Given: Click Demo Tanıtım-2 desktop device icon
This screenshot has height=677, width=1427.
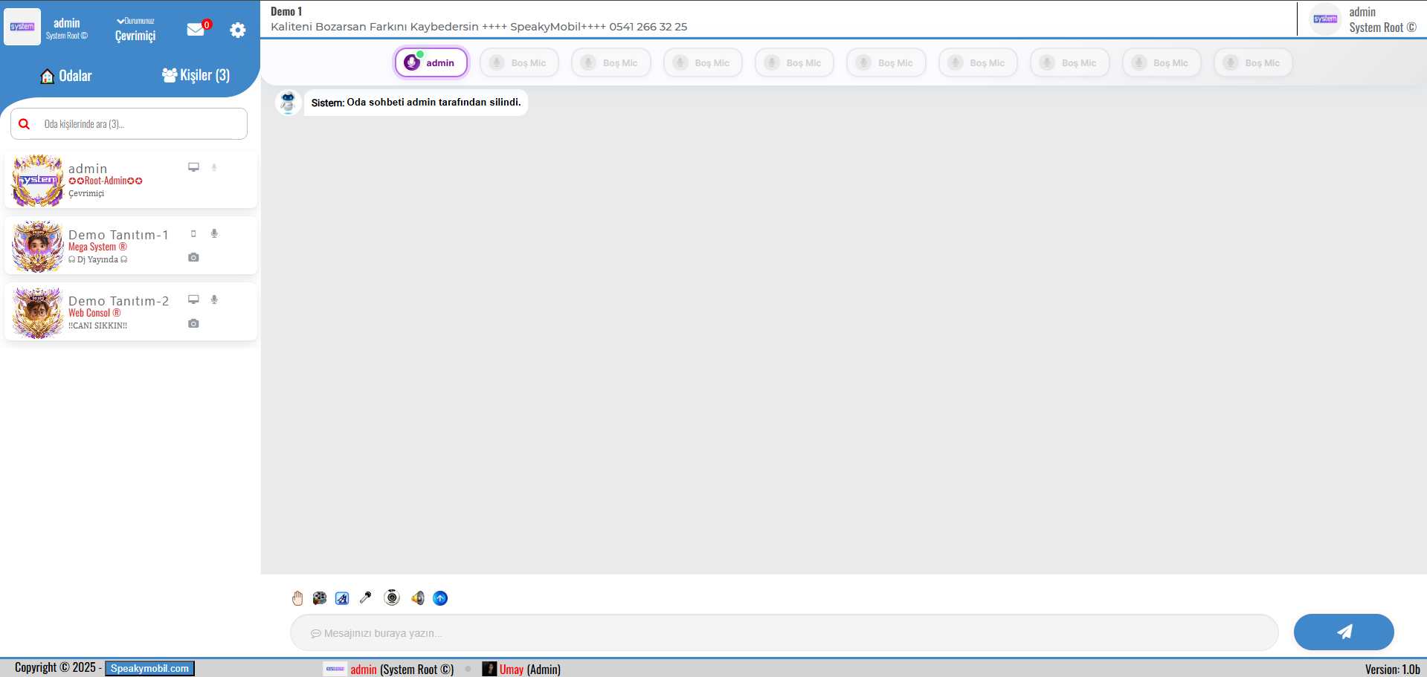Looking at the screenshot, I should point(193,299).
